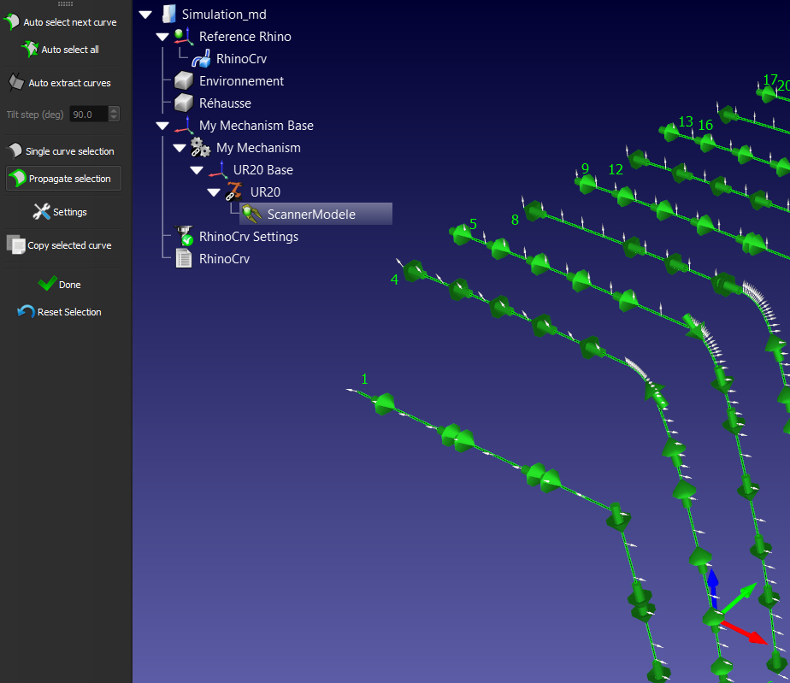This screenshot has height=683, width=790.
Task: Collapse the Simulation_md root node
Action: (145, 15)
